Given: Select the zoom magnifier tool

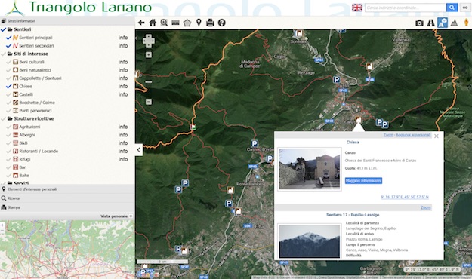Looking at the screenshot, I should [x=164, y=23].
